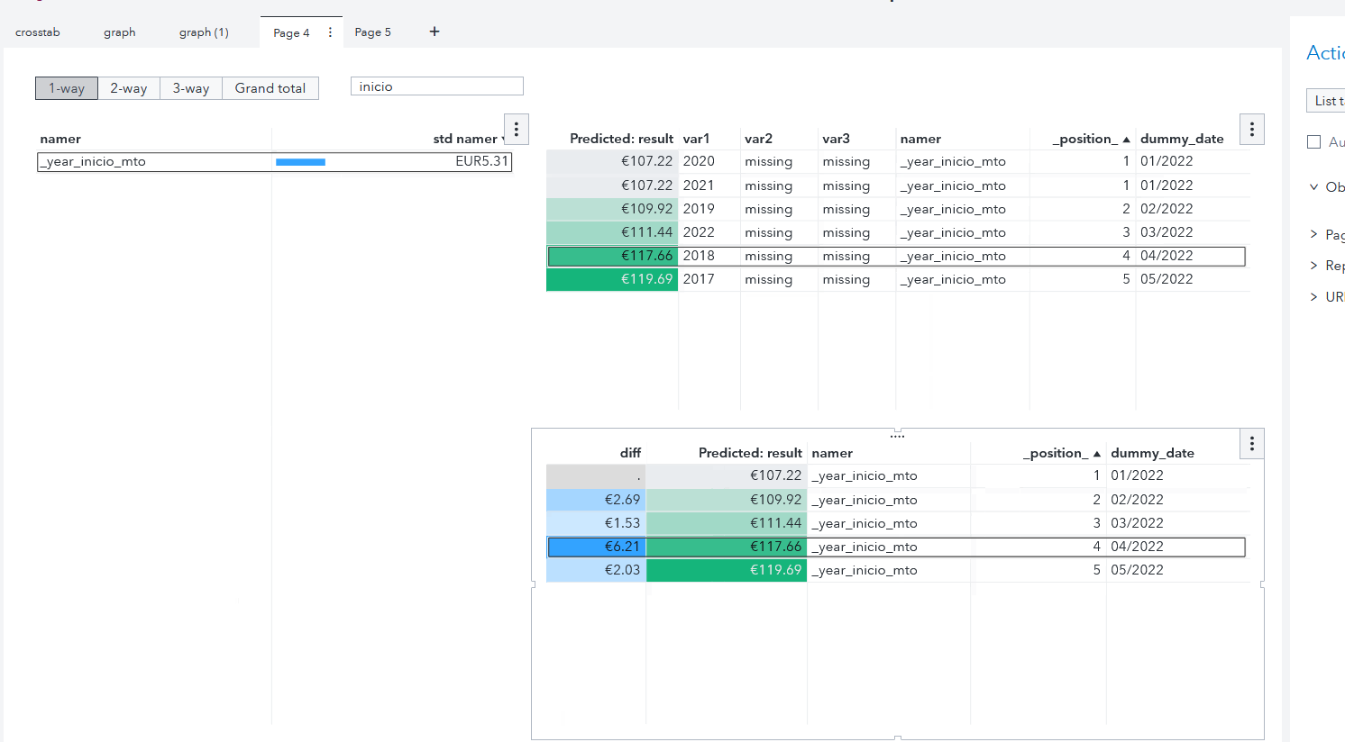Click the Grand total button
1345x742 pixels.
tap(270, 87)
